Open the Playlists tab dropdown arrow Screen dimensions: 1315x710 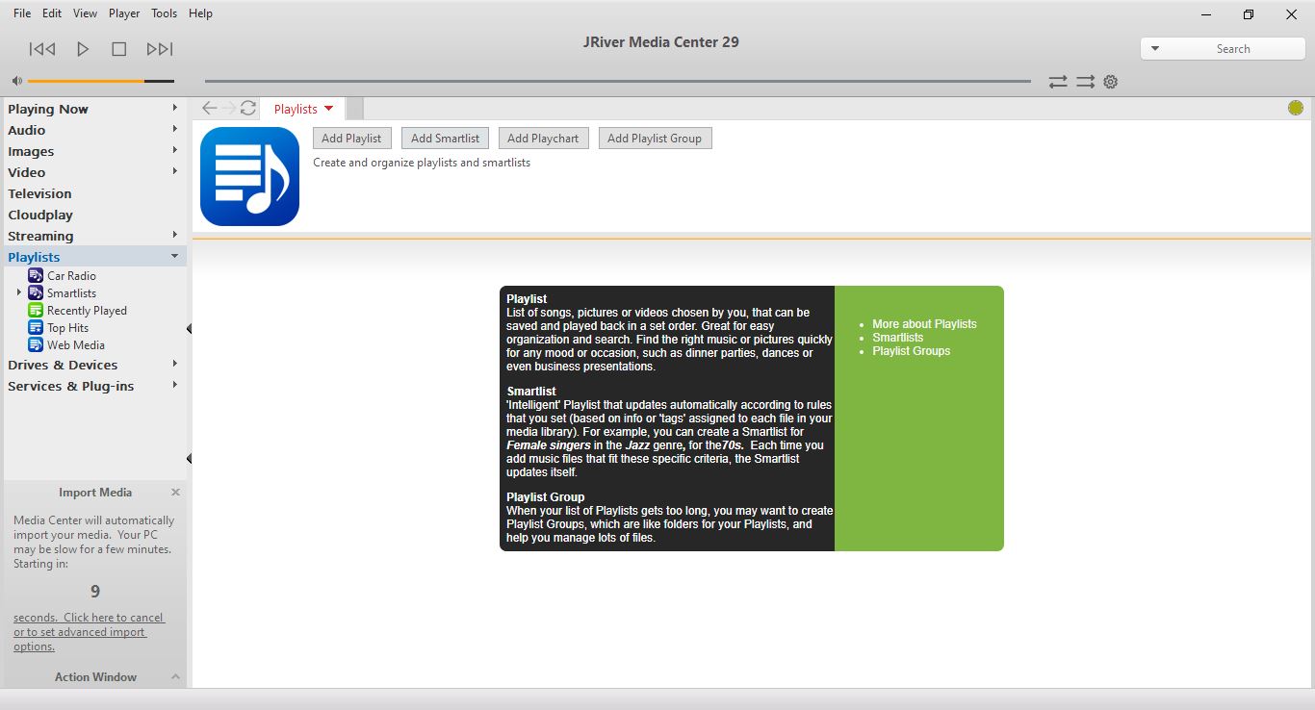[x=328, y=109]
